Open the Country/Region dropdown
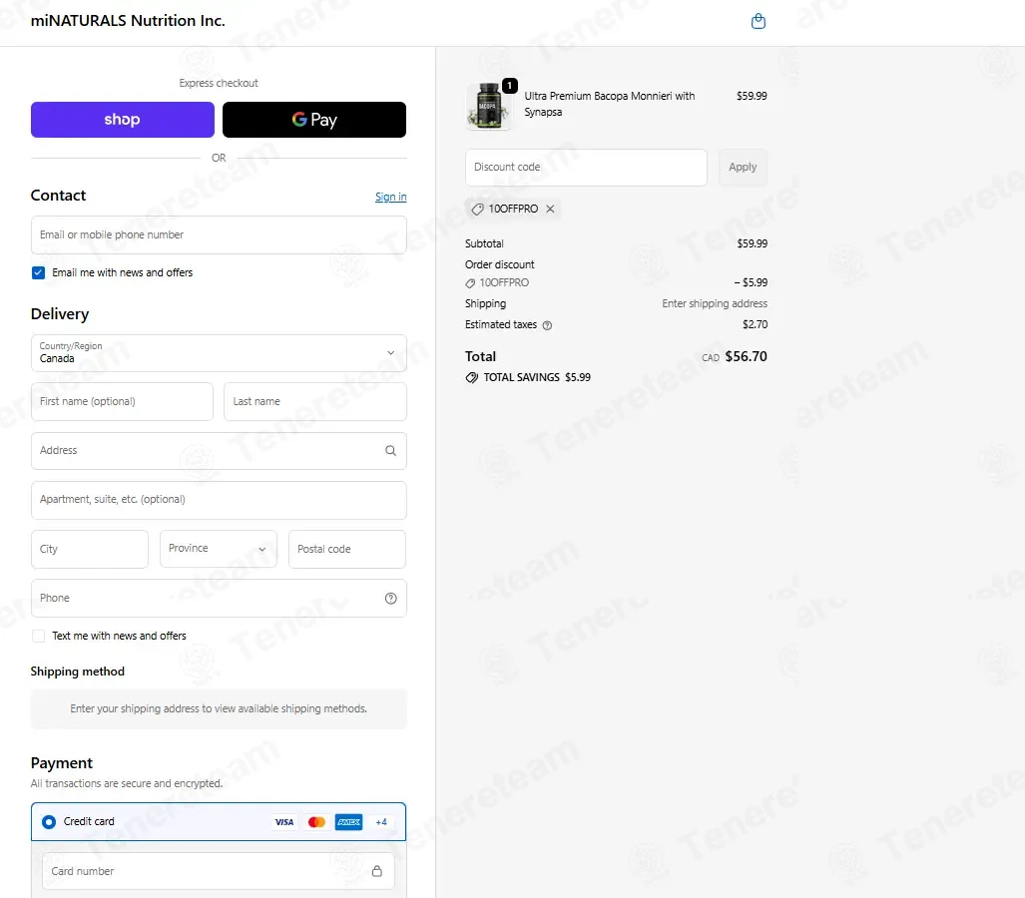 tap(219, 353)
